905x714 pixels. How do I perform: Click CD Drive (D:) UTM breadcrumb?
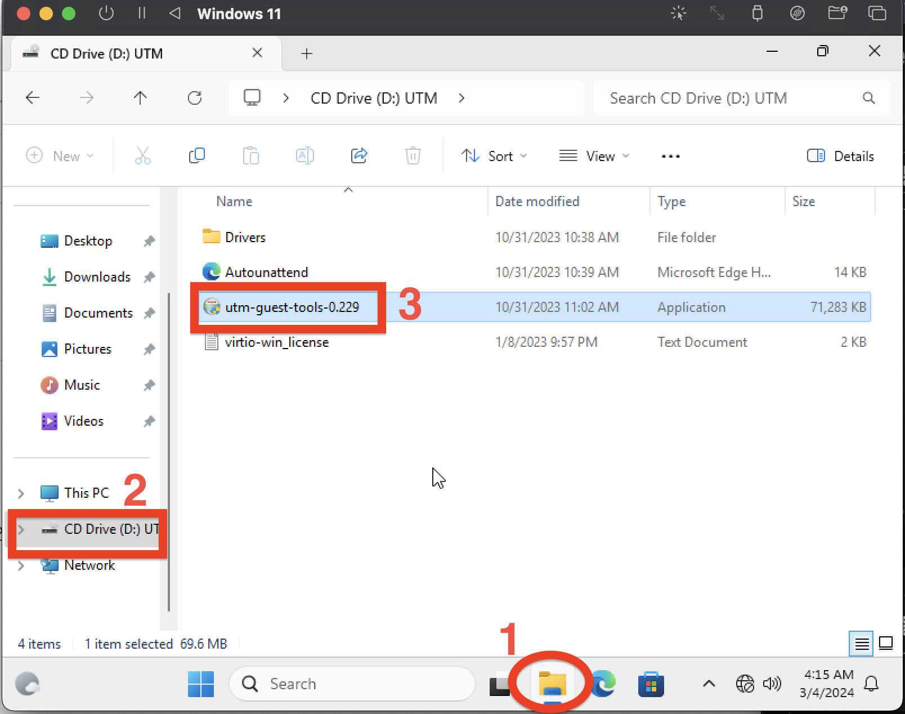374,98
